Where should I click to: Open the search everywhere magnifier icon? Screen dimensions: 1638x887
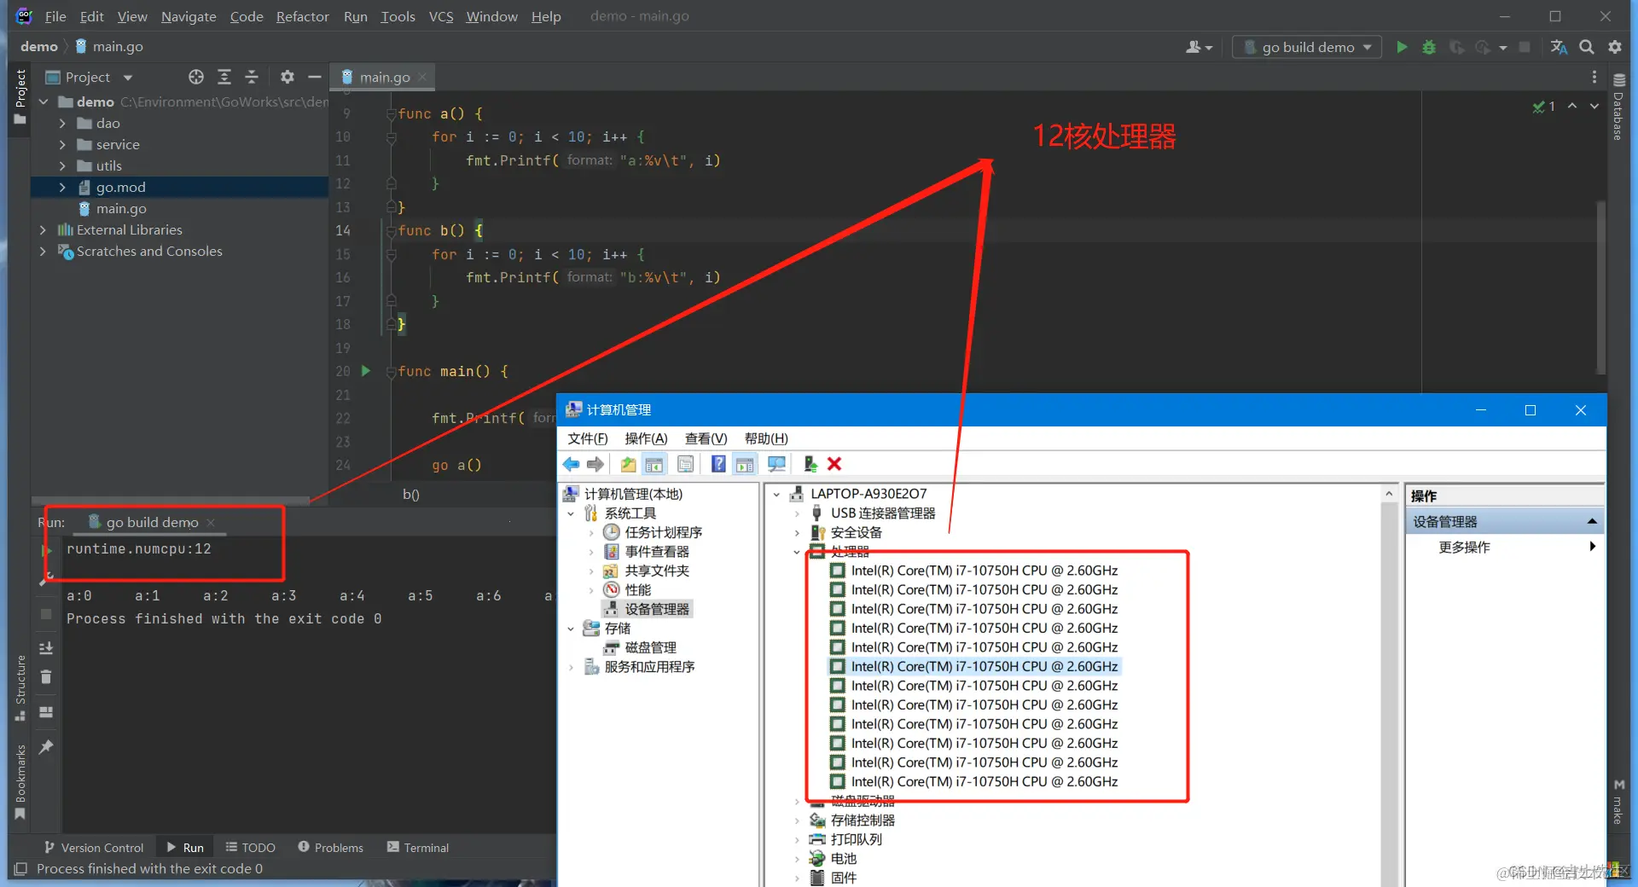point(1587,47)
